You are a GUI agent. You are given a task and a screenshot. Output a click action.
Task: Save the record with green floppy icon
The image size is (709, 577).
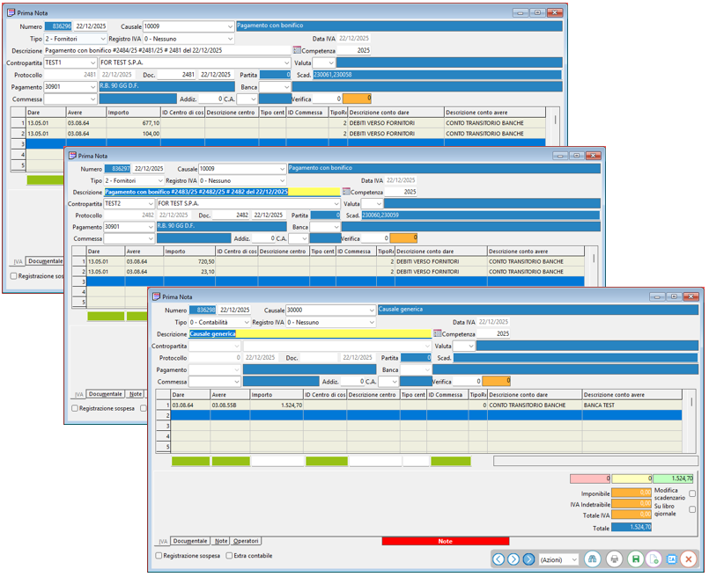[634, 559]
